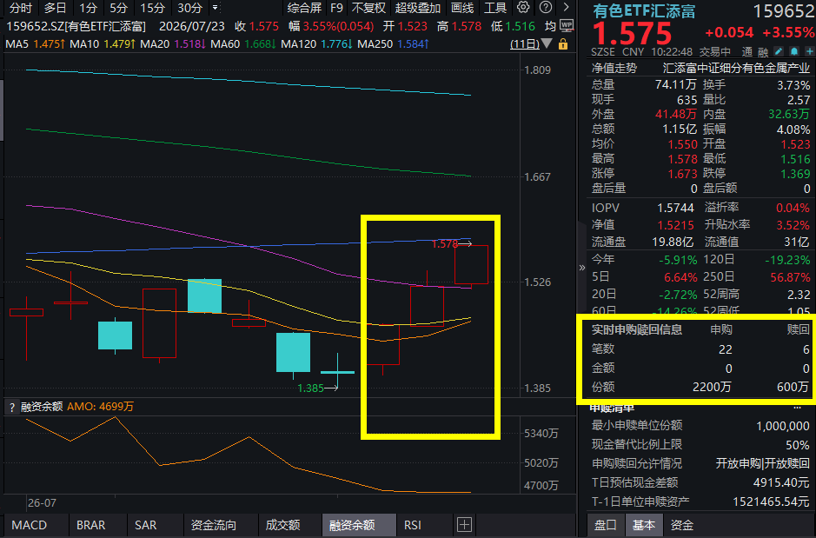The width and height of the screenshot is (816, 538).
Task: Switch to the 盘口 panel tab
Action: coord(605,525)
